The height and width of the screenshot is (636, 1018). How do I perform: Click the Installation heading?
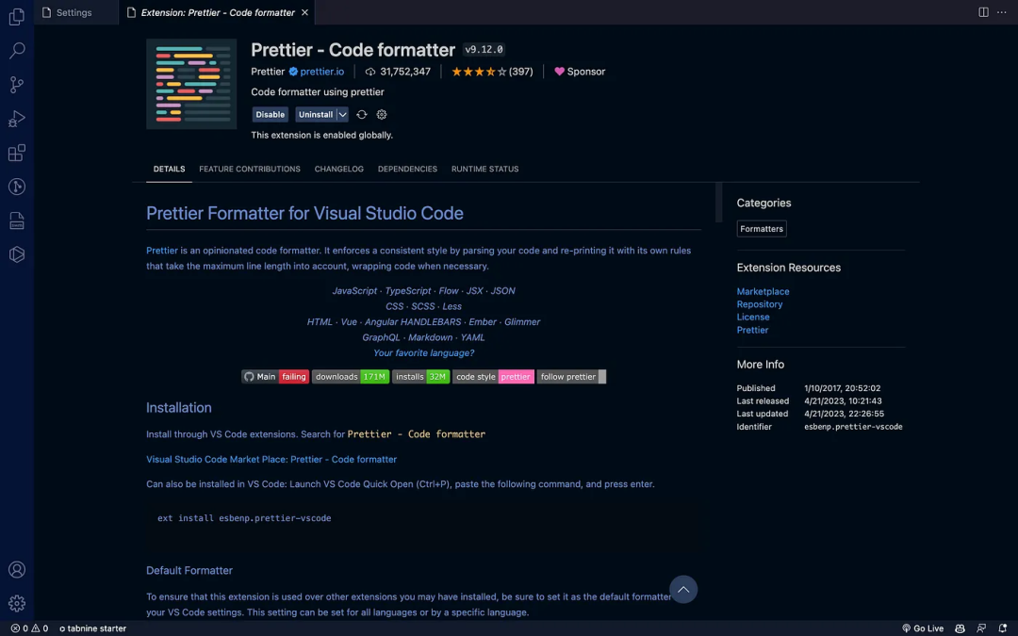178,408
